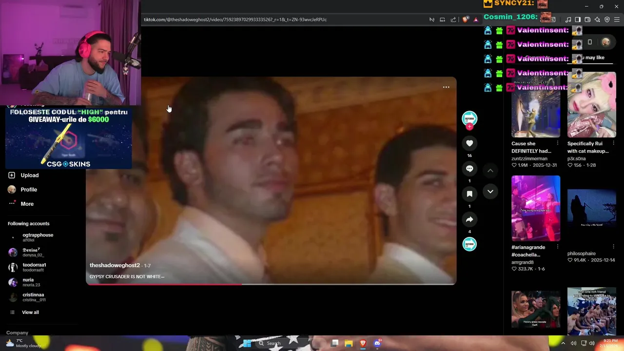The width and height of the screenshot is (624, 351).
Task: Open comments via speech bubble icon
Action: click(469, 169)
